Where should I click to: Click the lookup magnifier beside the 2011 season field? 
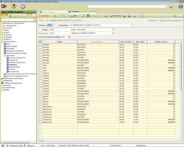[113, 30]
